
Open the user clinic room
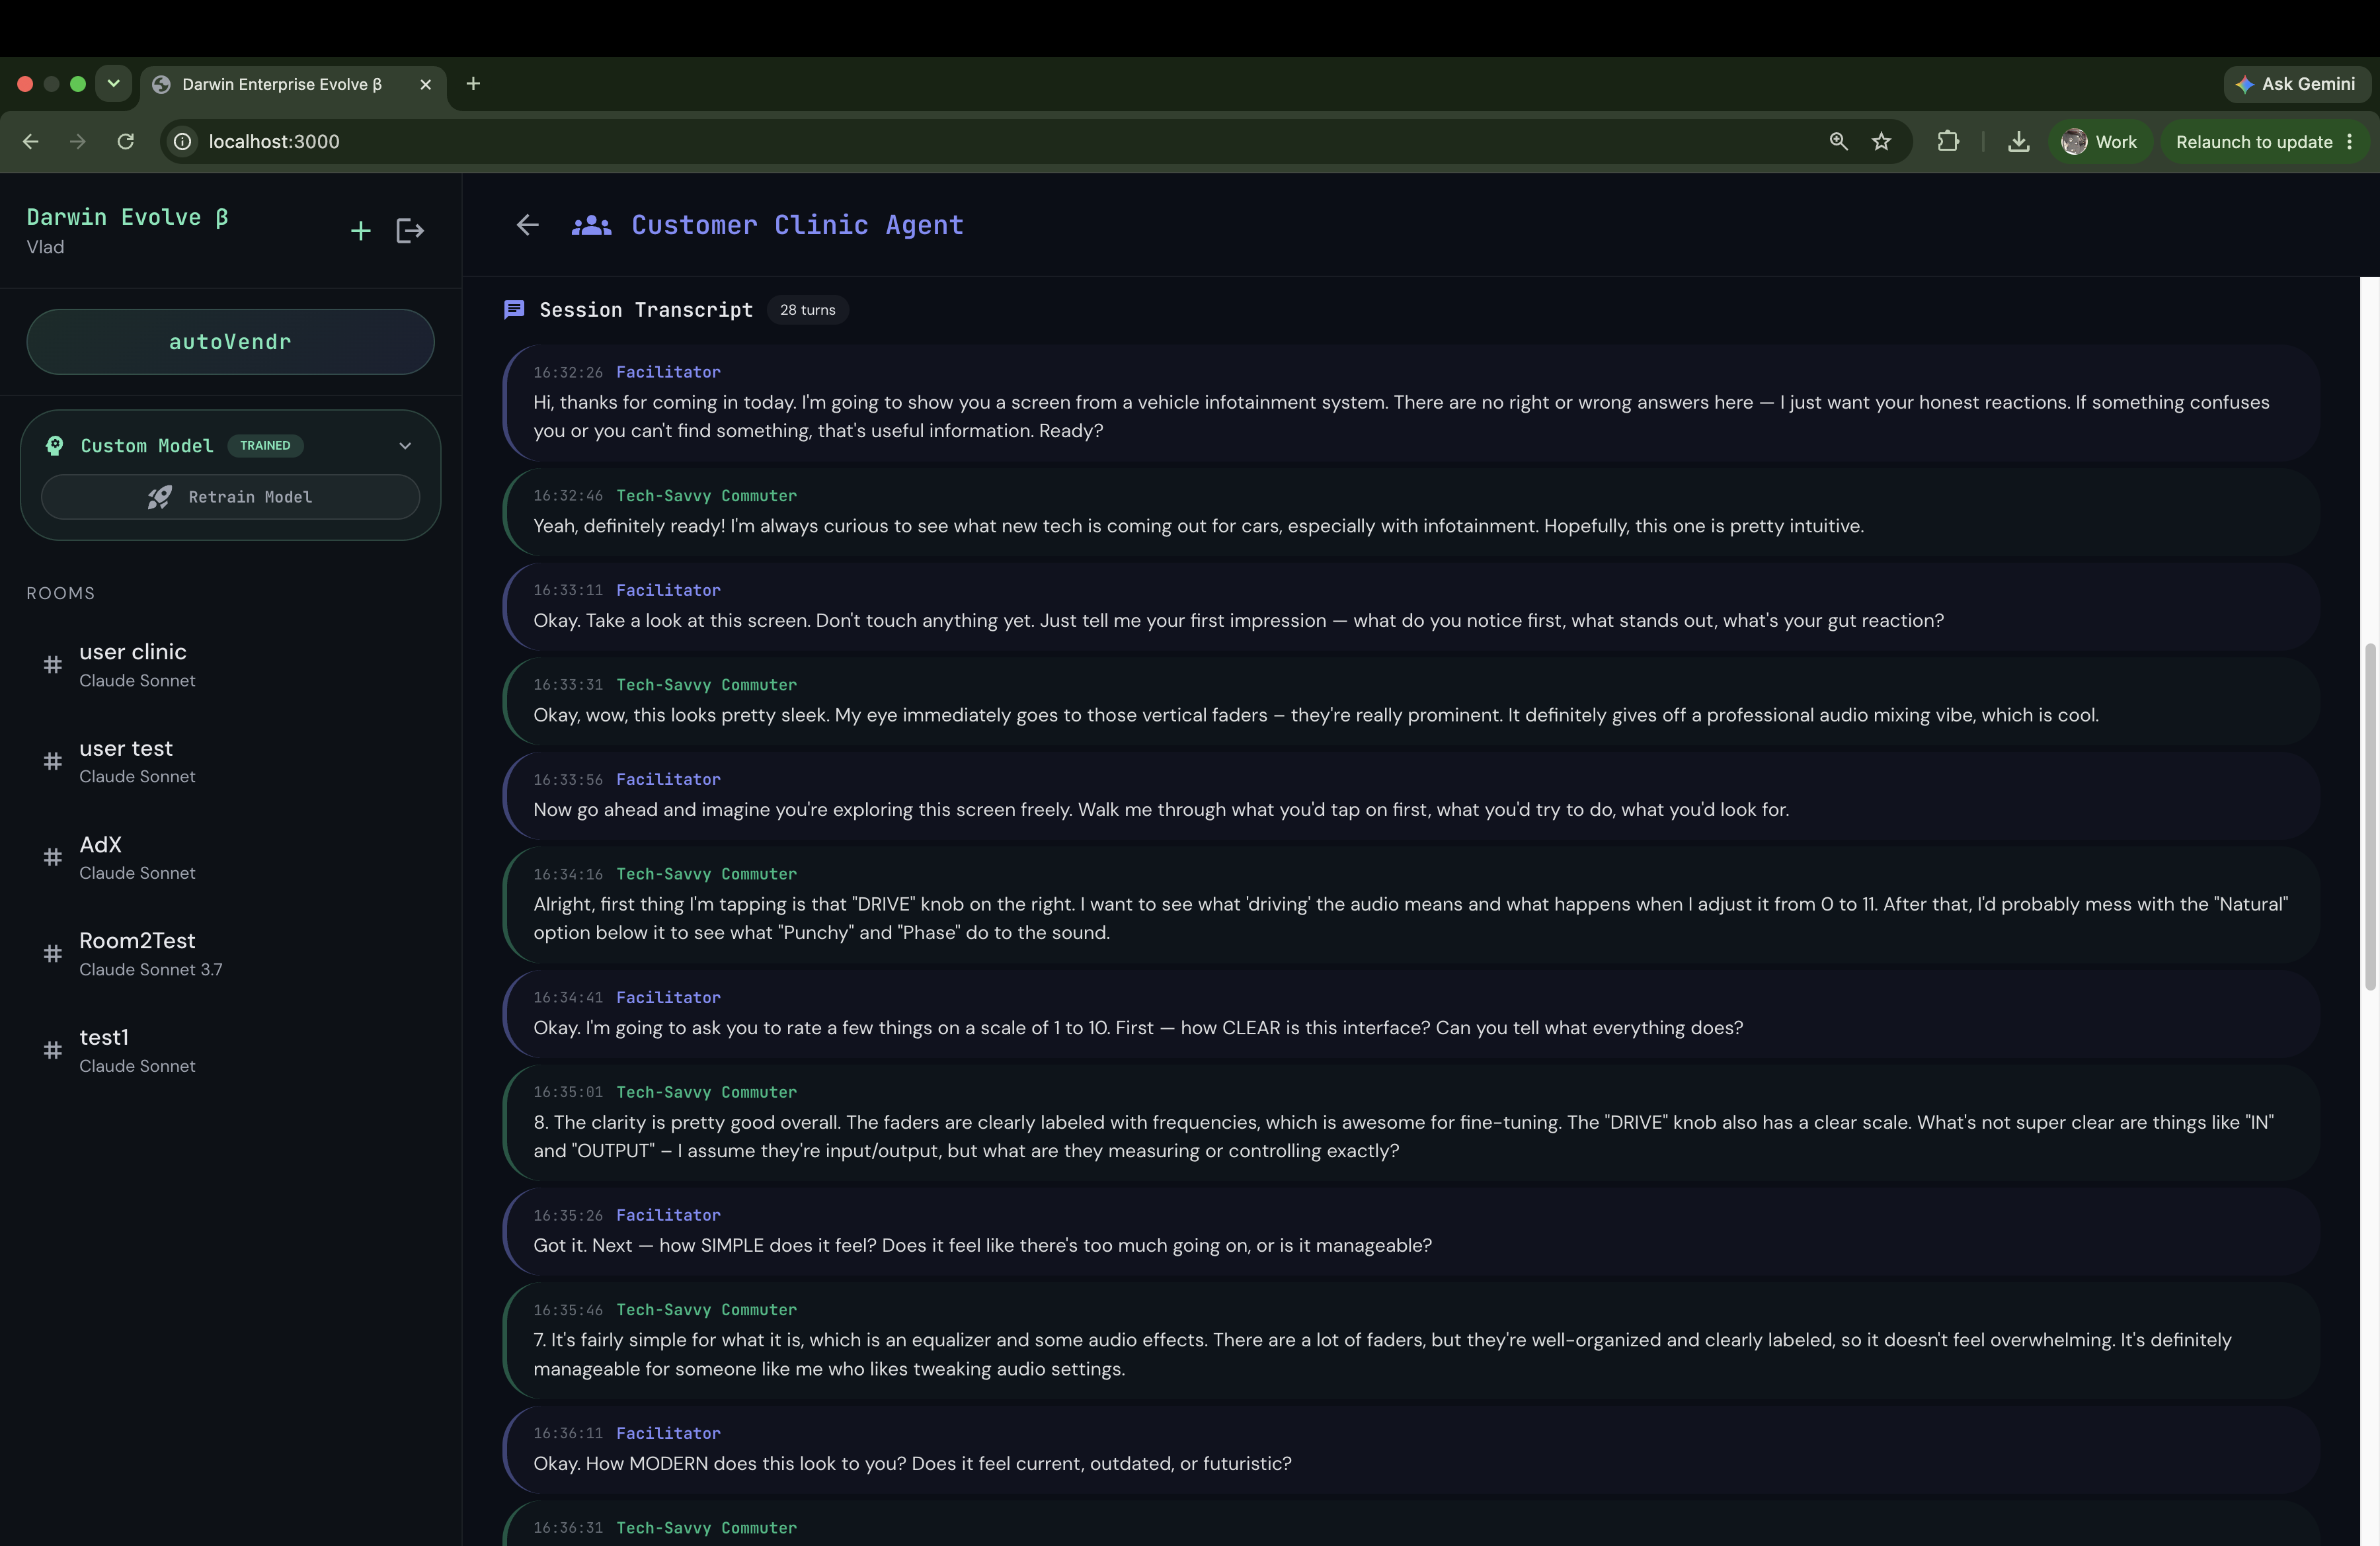pos(230,665)
